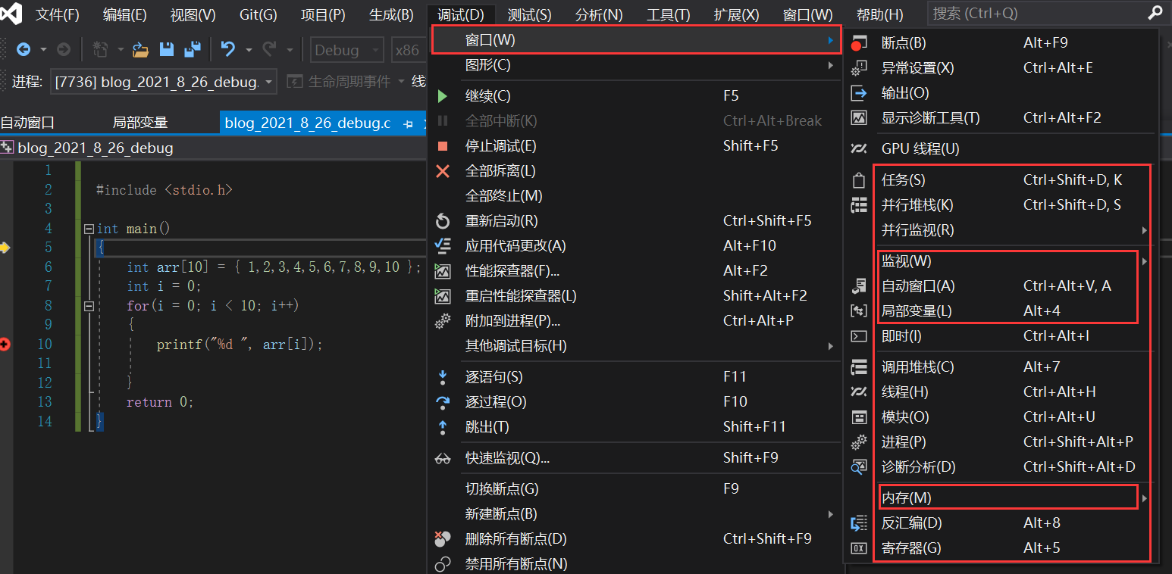Open the Debug configuration dropdown
Image resolution: width=1172 pixels, height=574 pixels.
coord(347,50)
